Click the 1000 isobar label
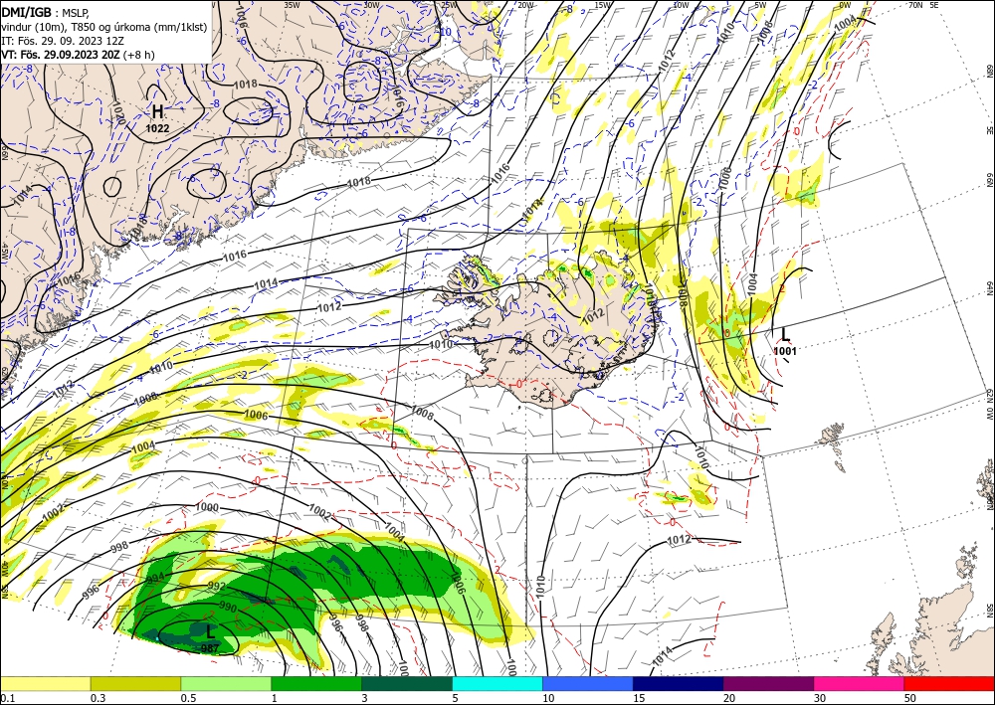The height and width of the screenshot is (705, 995). pos(207,507)
